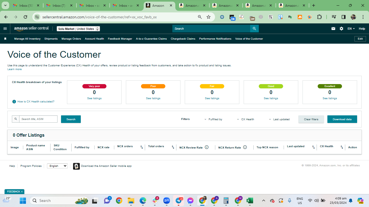This screenshot has width=369, height=207.
Task: Click the teal Search button beside the ASIN field
Action: tap(71, 119)
